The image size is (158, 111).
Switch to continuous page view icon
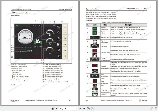point(156,109)
